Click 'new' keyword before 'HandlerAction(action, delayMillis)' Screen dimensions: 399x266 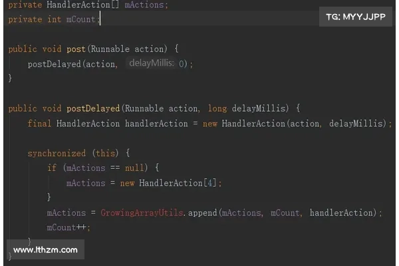pos(210,124)
